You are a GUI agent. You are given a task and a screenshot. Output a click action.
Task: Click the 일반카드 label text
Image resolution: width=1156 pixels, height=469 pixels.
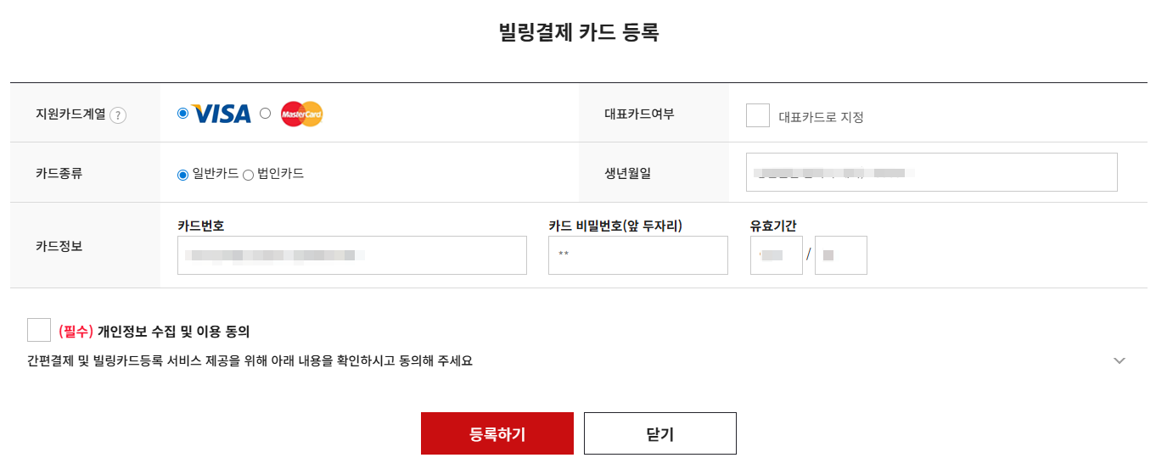[x=216, y=173]
